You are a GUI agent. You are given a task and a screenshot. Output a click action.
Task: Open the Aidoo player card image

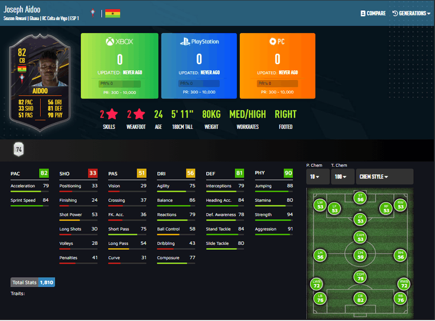(40, 83)
